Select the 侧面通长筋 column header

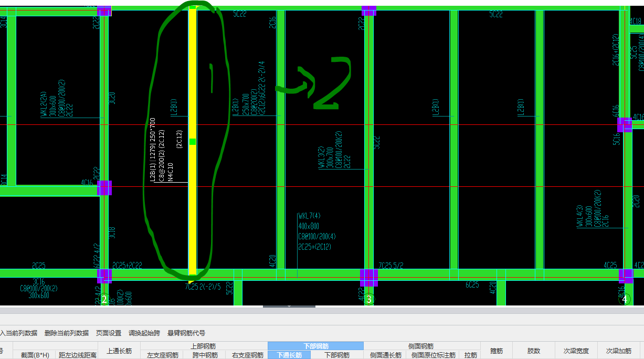385,355
